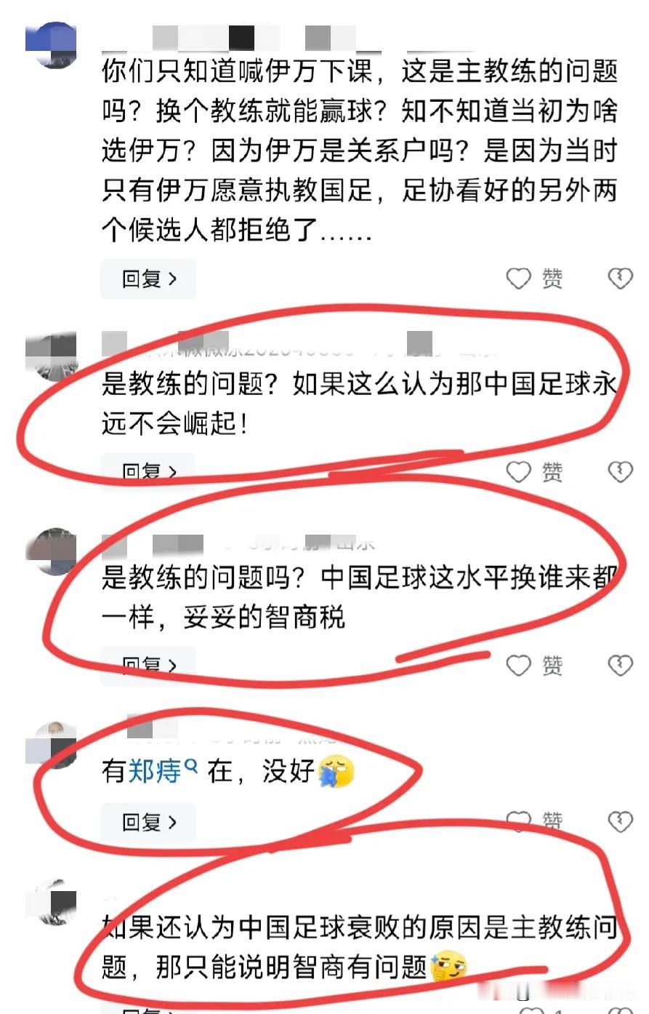
Task: Tap 赞 label on 智商税 comment
Action: (x=552, y=666)
